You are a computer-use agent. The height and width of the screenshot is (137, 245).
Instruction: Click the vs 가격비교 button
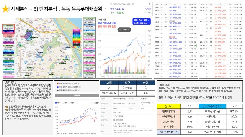[124, 30]
